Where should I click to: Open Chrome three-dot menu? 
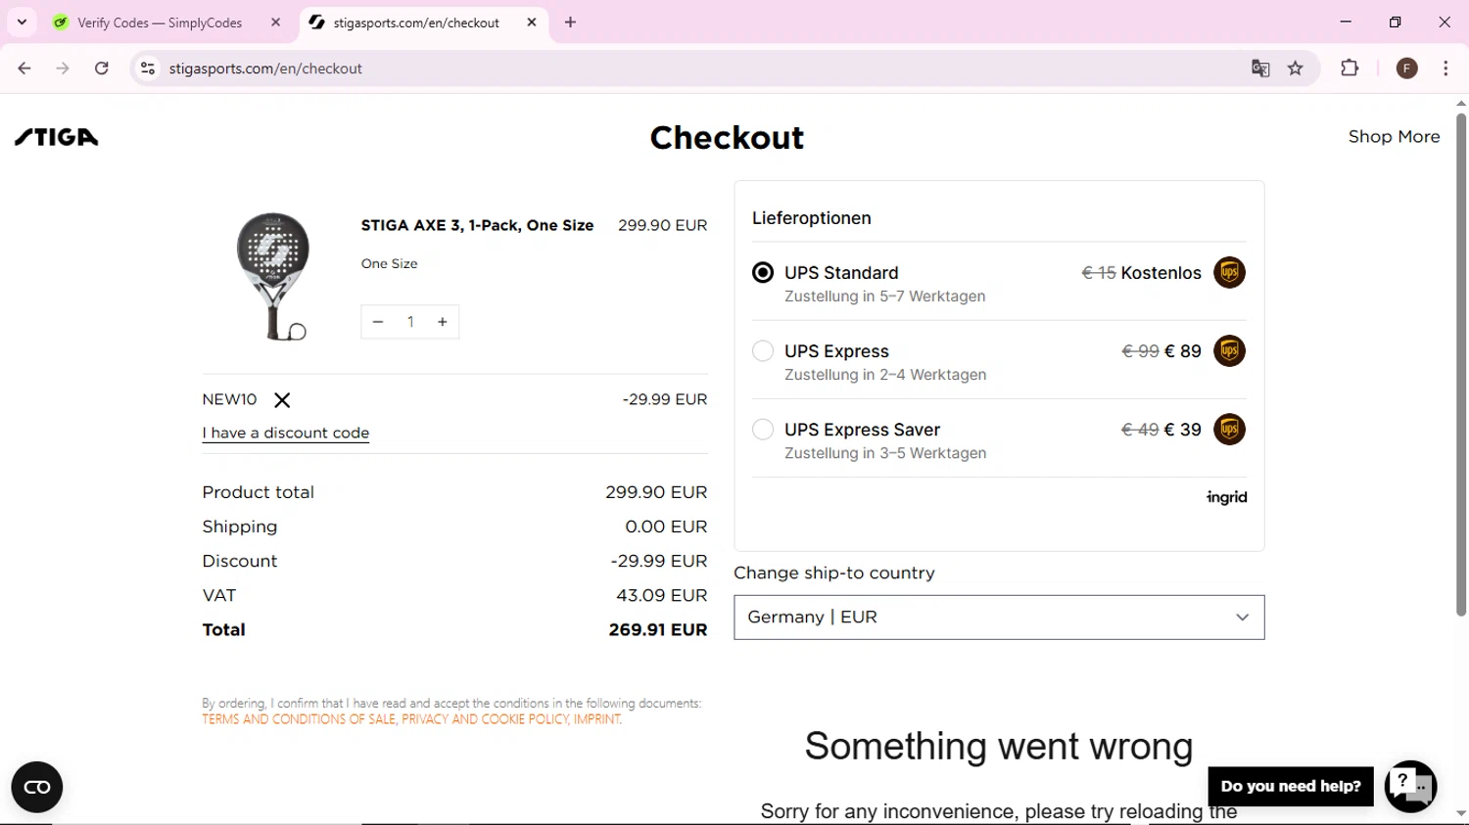tap(1445, 69)
